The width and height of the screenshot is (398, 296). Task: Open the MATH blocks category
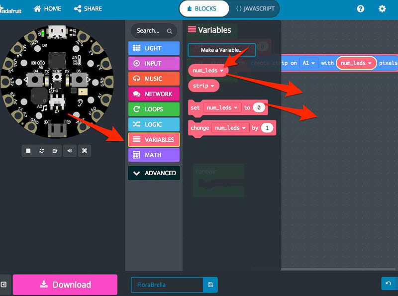[154, 155]
